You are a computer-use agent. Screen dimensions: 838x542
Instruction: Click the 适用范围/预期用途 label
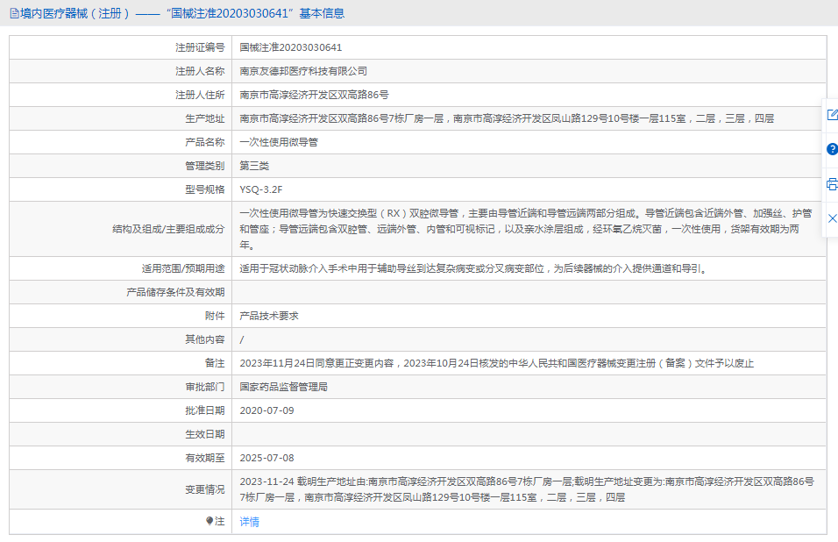(183, 269)
